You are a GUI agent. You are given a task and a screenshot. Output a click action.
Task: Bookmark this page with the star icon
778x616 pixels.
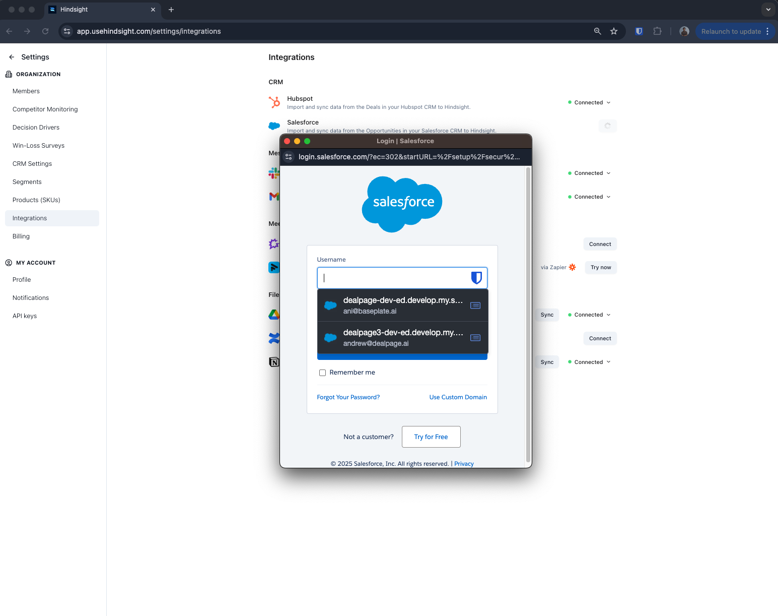pos(614,31)
